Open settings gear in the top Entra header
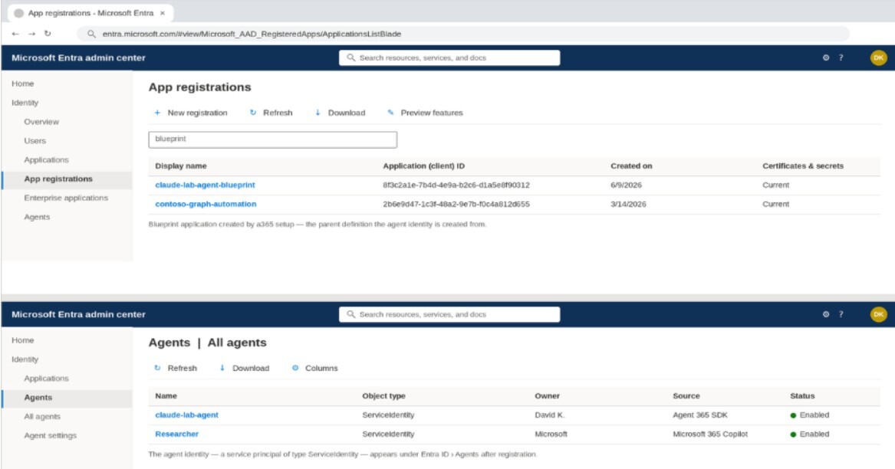 (x=825, y=57)
